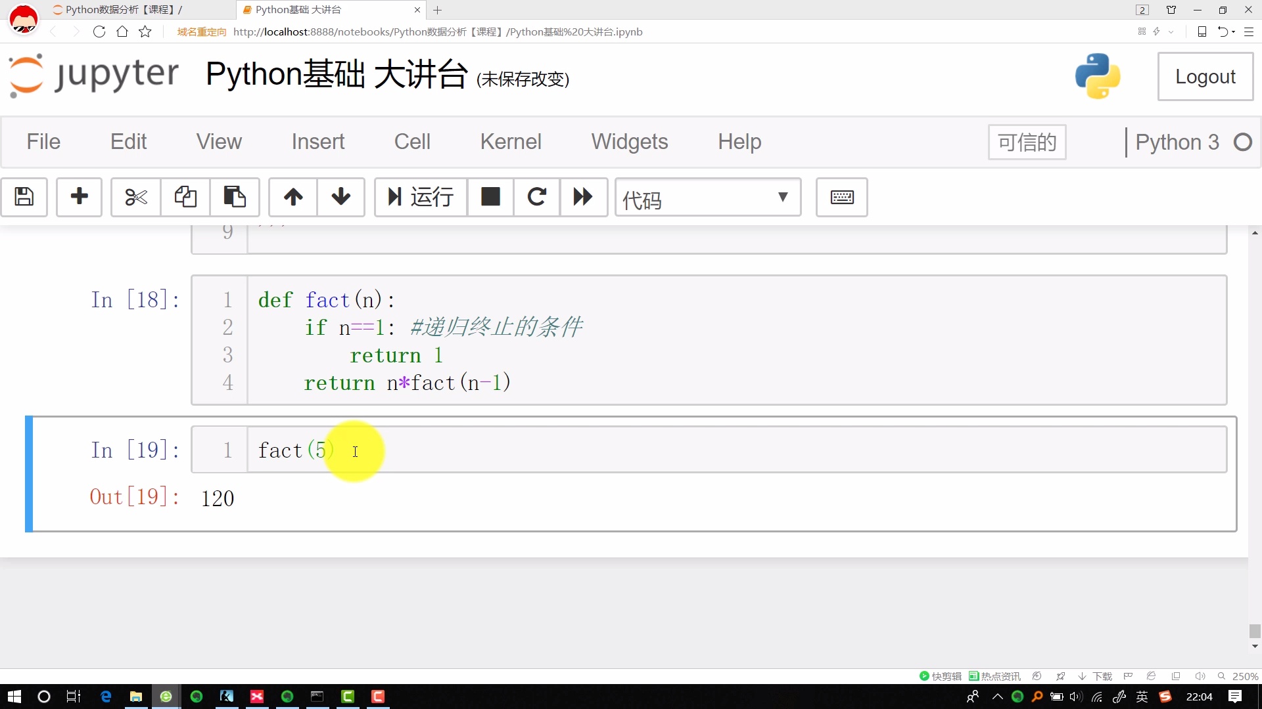The image size is (1262, 709).
Task: Open the cell type dropdown showing 代码
Action: (708, 198)
